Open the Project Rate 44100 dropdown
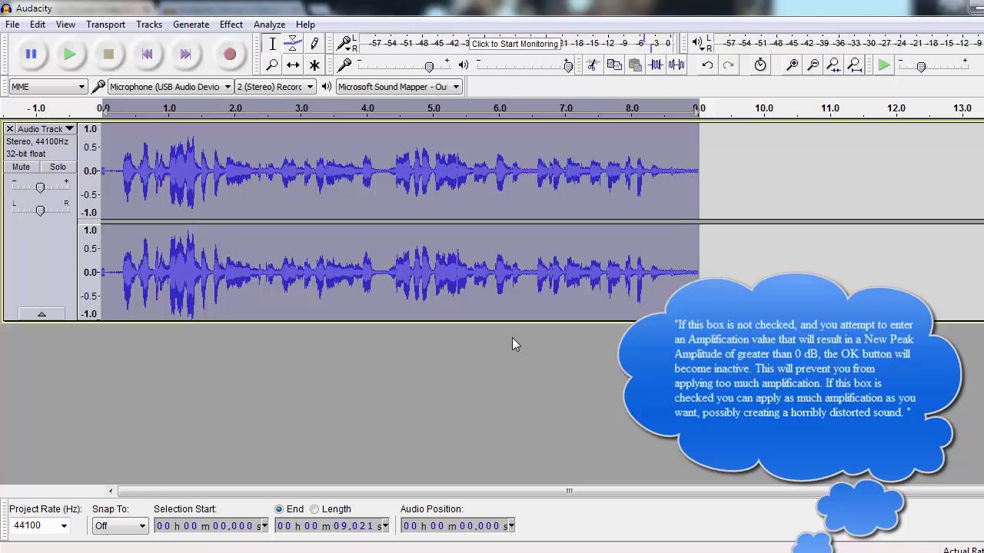Image resolution: width=984 pixels, height=553 pixels. [x=64, y=526]
